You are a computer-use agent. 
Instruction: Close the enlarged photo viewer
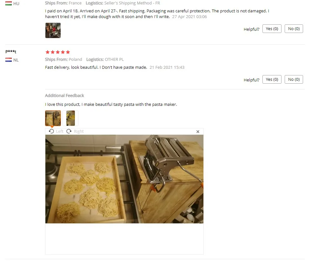(x=198, y=132)
